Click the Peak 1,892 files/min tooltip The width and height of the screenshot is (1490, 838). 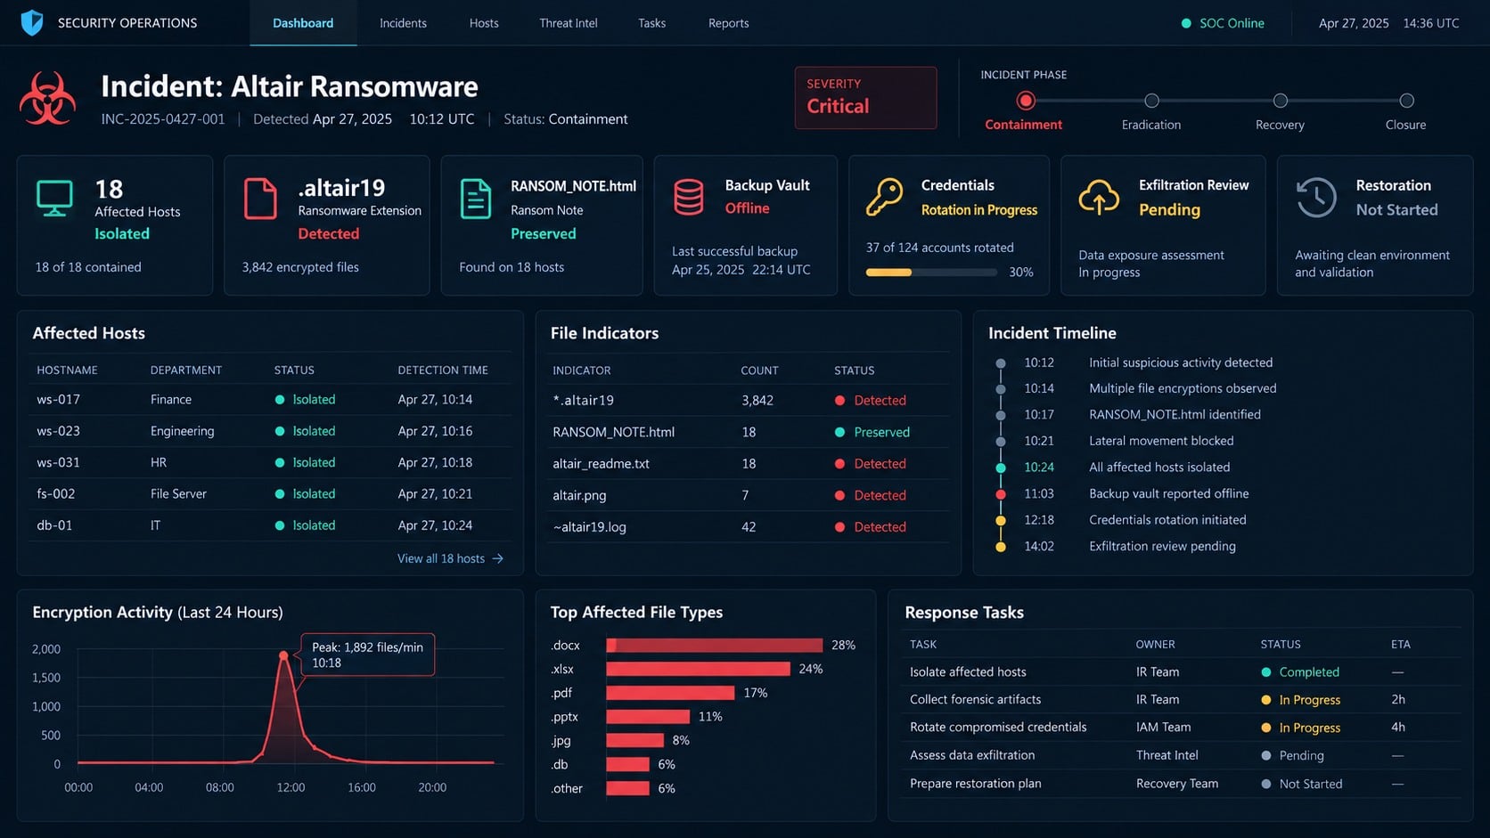pyautogui.click(x=368, y=655)
